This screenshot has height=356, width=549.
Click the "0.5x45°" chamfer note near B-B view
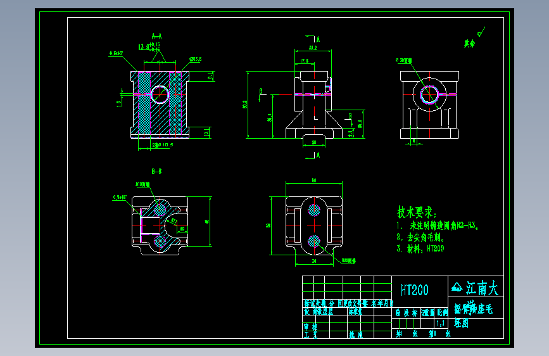tap(120, 197)
